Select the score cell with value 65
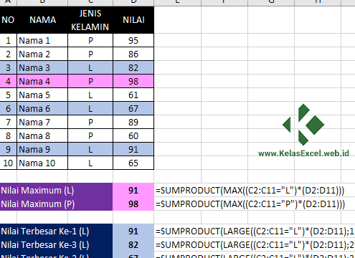The image size is (355, 258). (x=133, y=163)
